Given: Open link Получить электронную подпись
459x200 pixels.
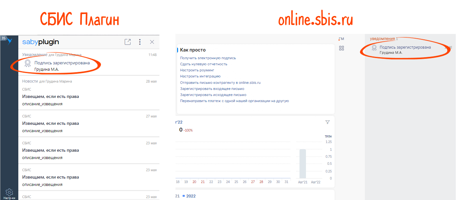Looking at the screenshot, I should (208, 58).
